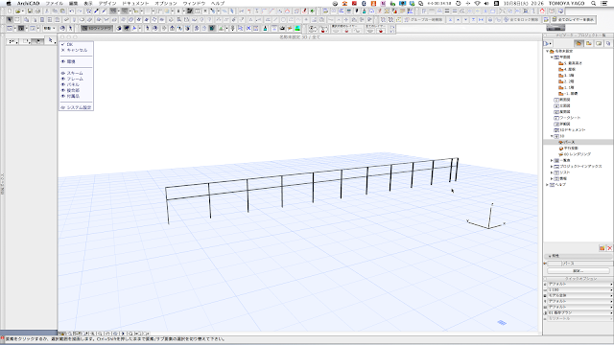614x345 pixels.
Task: Click the New document toolbar icon
Action: click(x=10, y=11)
